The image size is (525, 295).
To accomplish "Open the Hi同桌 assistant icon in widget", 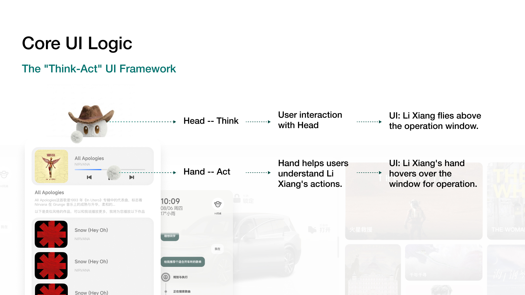I will click(x=218, y=204).
